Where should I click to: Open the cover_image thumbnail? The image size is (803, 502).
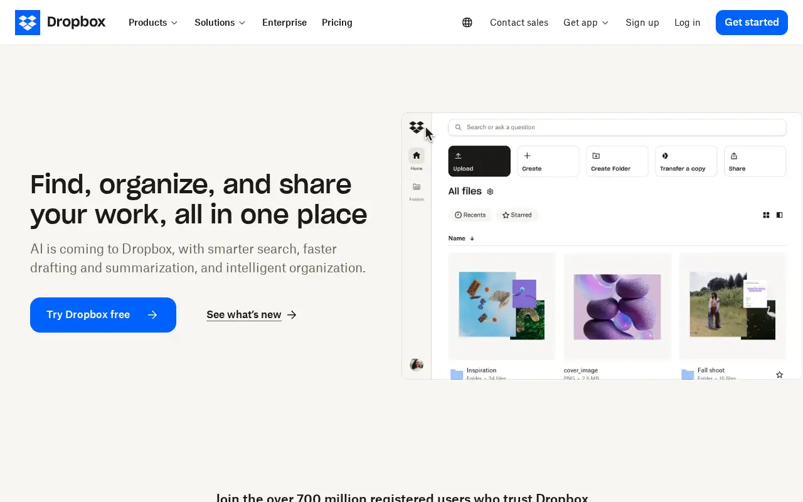(617, 306)
